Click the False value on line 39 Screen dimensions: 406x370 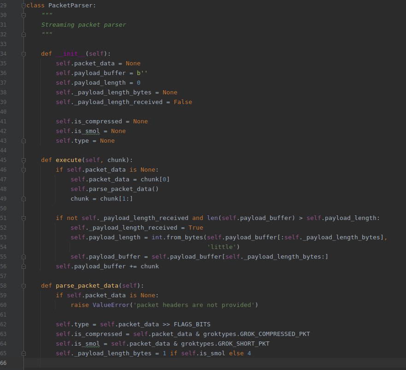(x=183, y=102)
